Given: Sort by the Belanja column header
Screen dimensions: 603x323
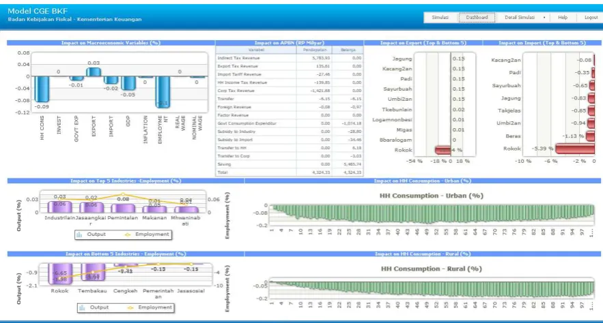Looking at the screenshot, I should pos(348,50).
